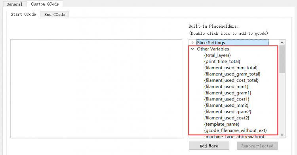Viewport: 297px width, 155px height.
Task: Select {filament_used_cost_total} placeholder
Action: pos(231,80)
